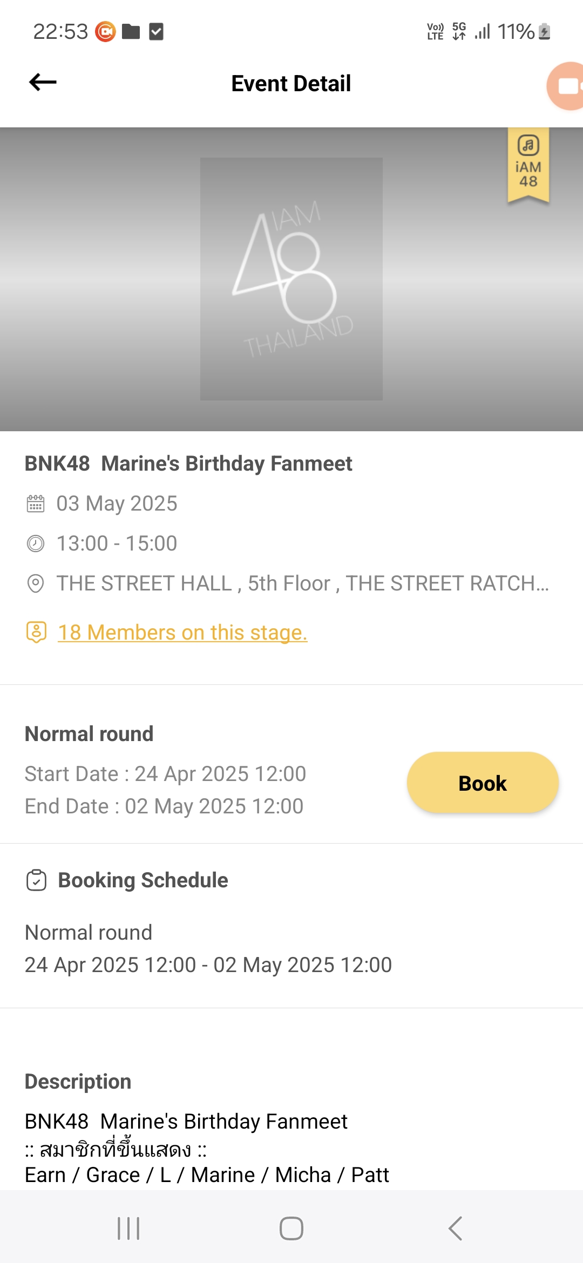
Task: Tap the back arrow in header
Action: click(x=43, y=83)
